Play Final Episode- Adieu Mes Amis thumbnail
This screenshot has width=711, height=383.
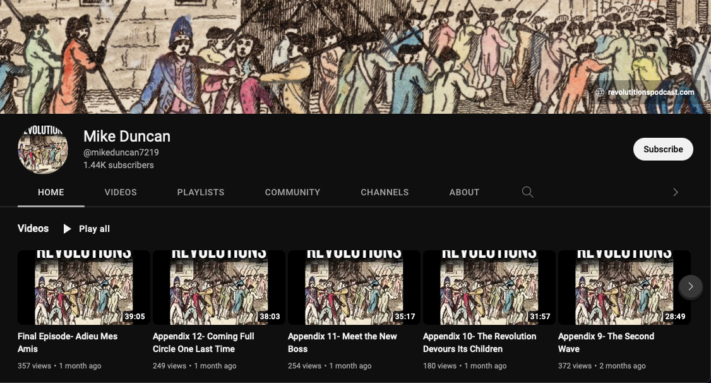(83, 287)
